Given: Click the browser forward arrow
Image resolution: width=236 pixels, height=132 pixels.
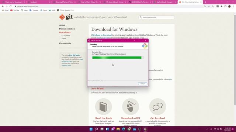Looking at the screenshot, I should tap(7, 7).
